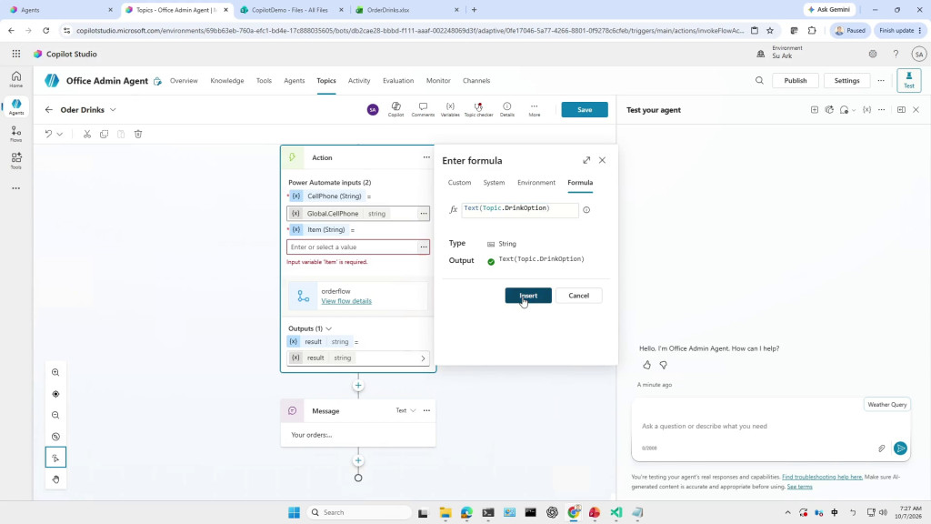Screen dimensions: 931x524
Task: Add a node below the Action node
Action: pyautogui.click(x=358, y=386)
